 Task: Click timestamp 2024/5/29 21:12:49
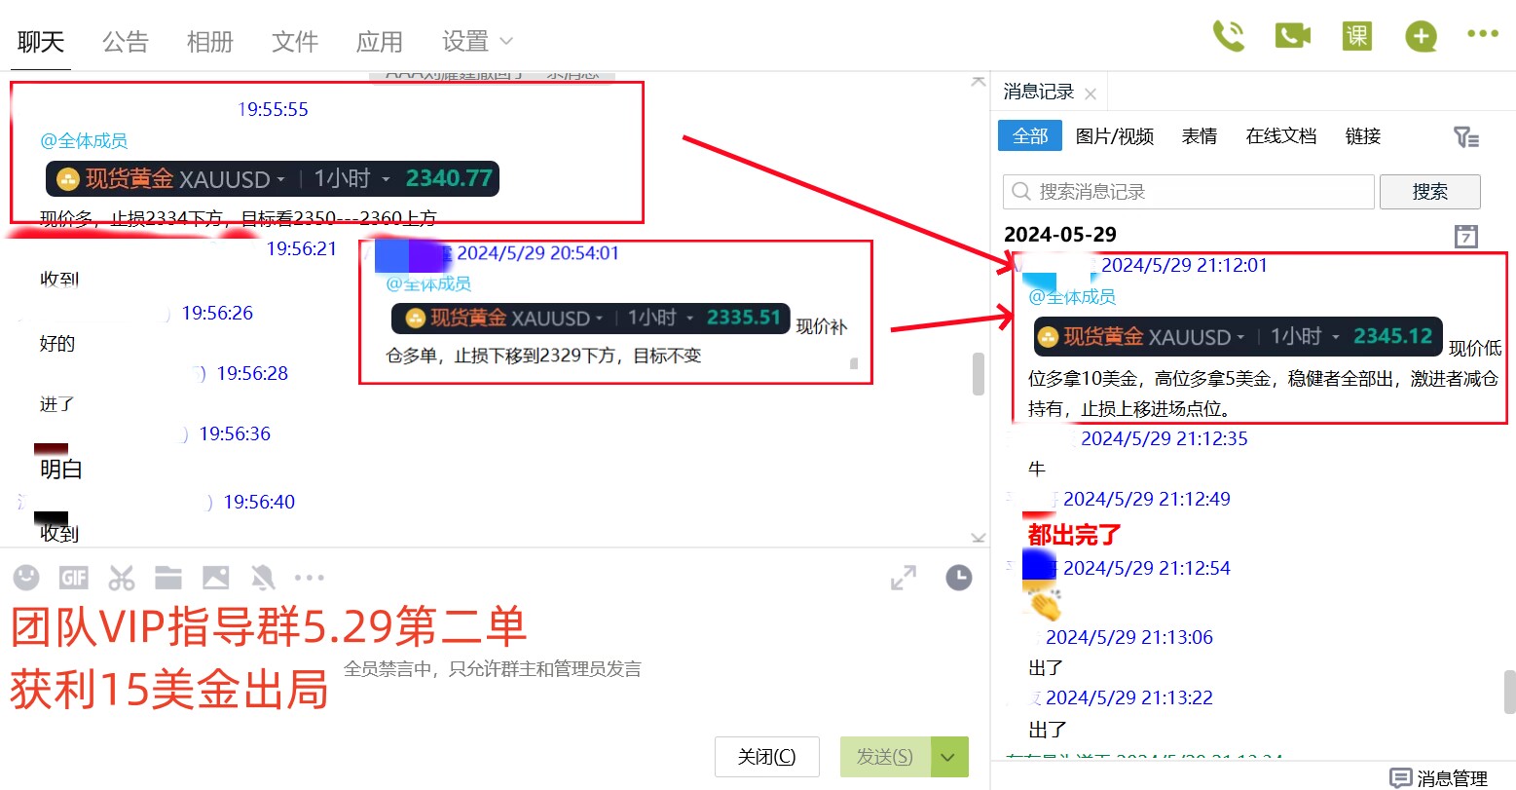(1147, 499)
